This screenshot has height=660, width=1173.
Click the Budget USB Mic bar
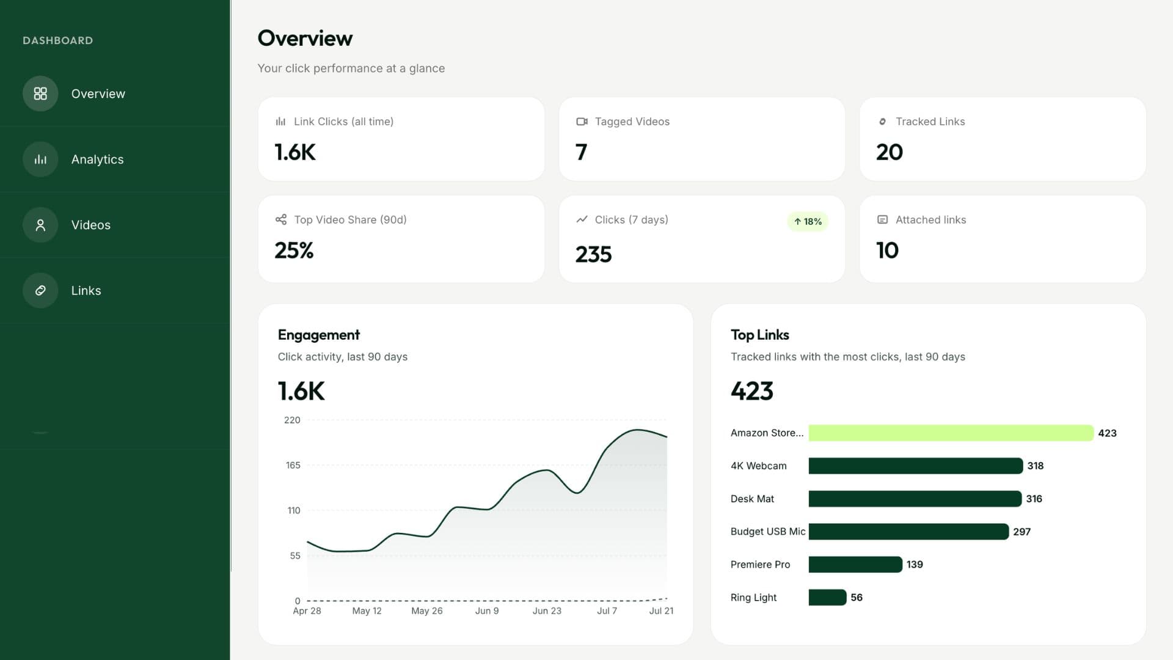[x=908, y=532]
